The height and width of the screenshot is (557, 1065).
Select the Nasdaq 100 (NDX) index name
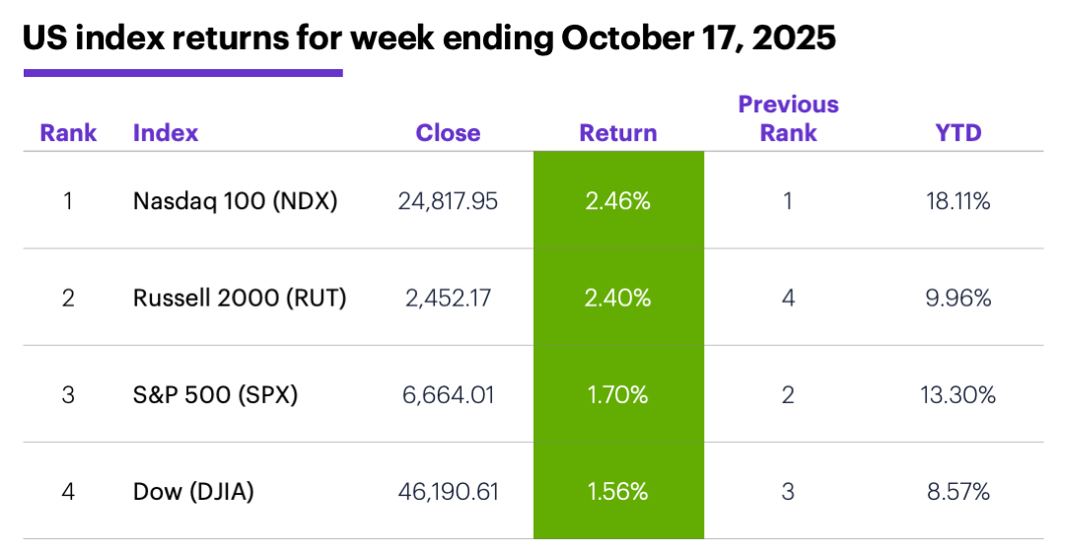(x=235, y=201)
